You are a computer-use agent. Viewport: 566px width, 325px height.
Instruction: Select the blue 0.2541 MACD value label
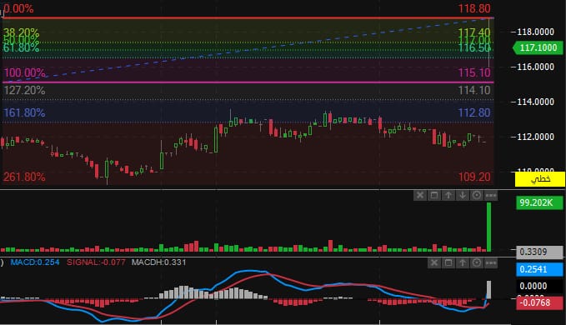[x=539, y=269]
